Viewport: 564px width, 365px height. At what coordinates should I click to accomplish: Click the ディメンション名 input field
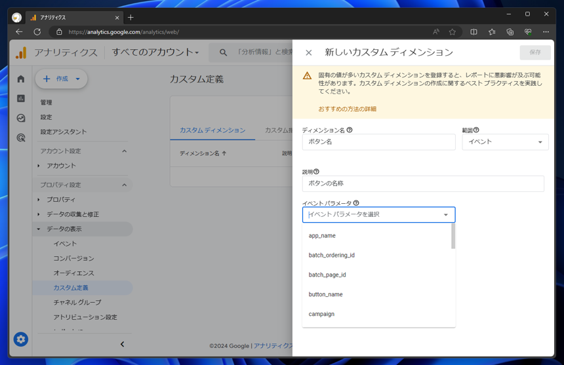click(x=379, y=142)
